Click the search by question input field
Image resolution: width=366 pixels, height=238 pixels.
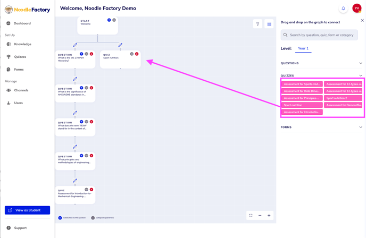(319, 35)
